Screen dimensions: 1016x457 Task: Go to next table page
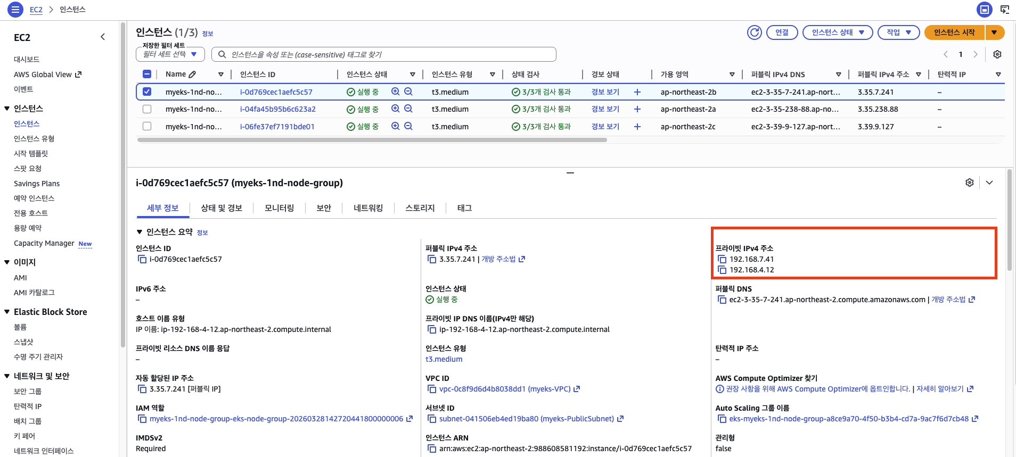click(976, 54)
